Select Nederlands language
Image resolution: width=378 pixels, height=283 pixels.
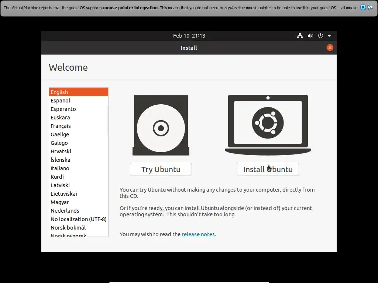(x=79, y=210)
